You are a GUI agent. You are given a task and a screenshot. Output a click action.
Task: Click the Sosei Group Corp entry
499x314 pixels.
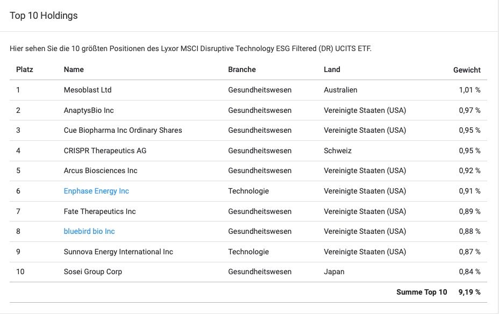point(92,272)
